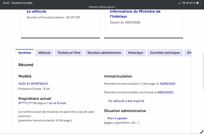
Task: Click the (gages, opposition, vol,...) note
Action: tap(122, 123)
